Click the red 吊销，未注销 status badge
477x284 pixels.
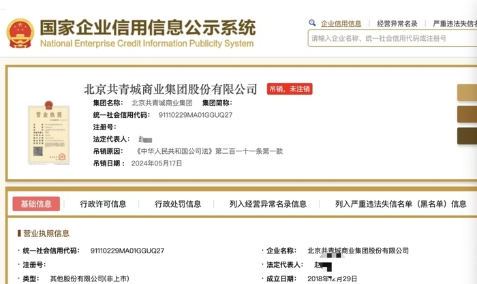(x=290, y=89)
